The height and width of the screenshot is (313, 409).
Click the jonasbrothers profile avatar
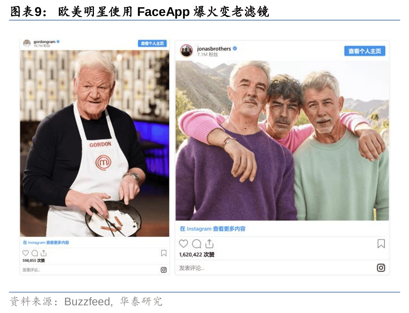tap(186, 51)
